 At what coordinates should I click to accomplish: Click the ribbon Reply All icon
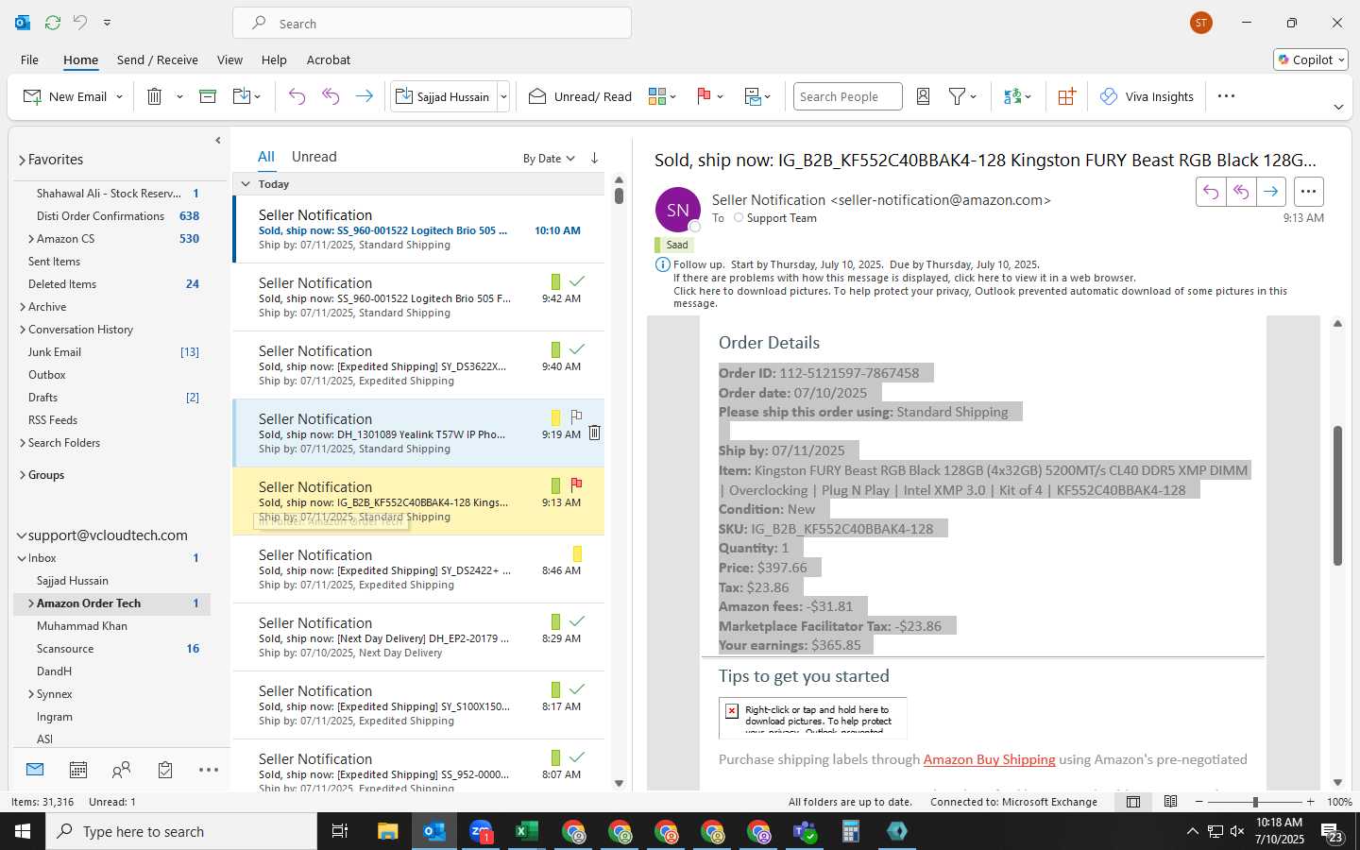331,96
